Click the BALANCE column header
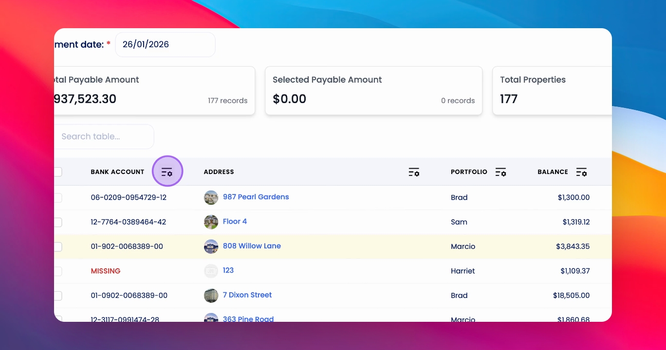The image size is (666, 350). point(553,172)
